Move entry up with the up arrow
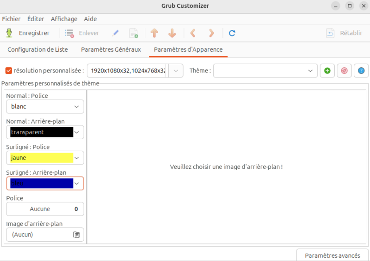The image size is (370, 261). click(154, 33)
